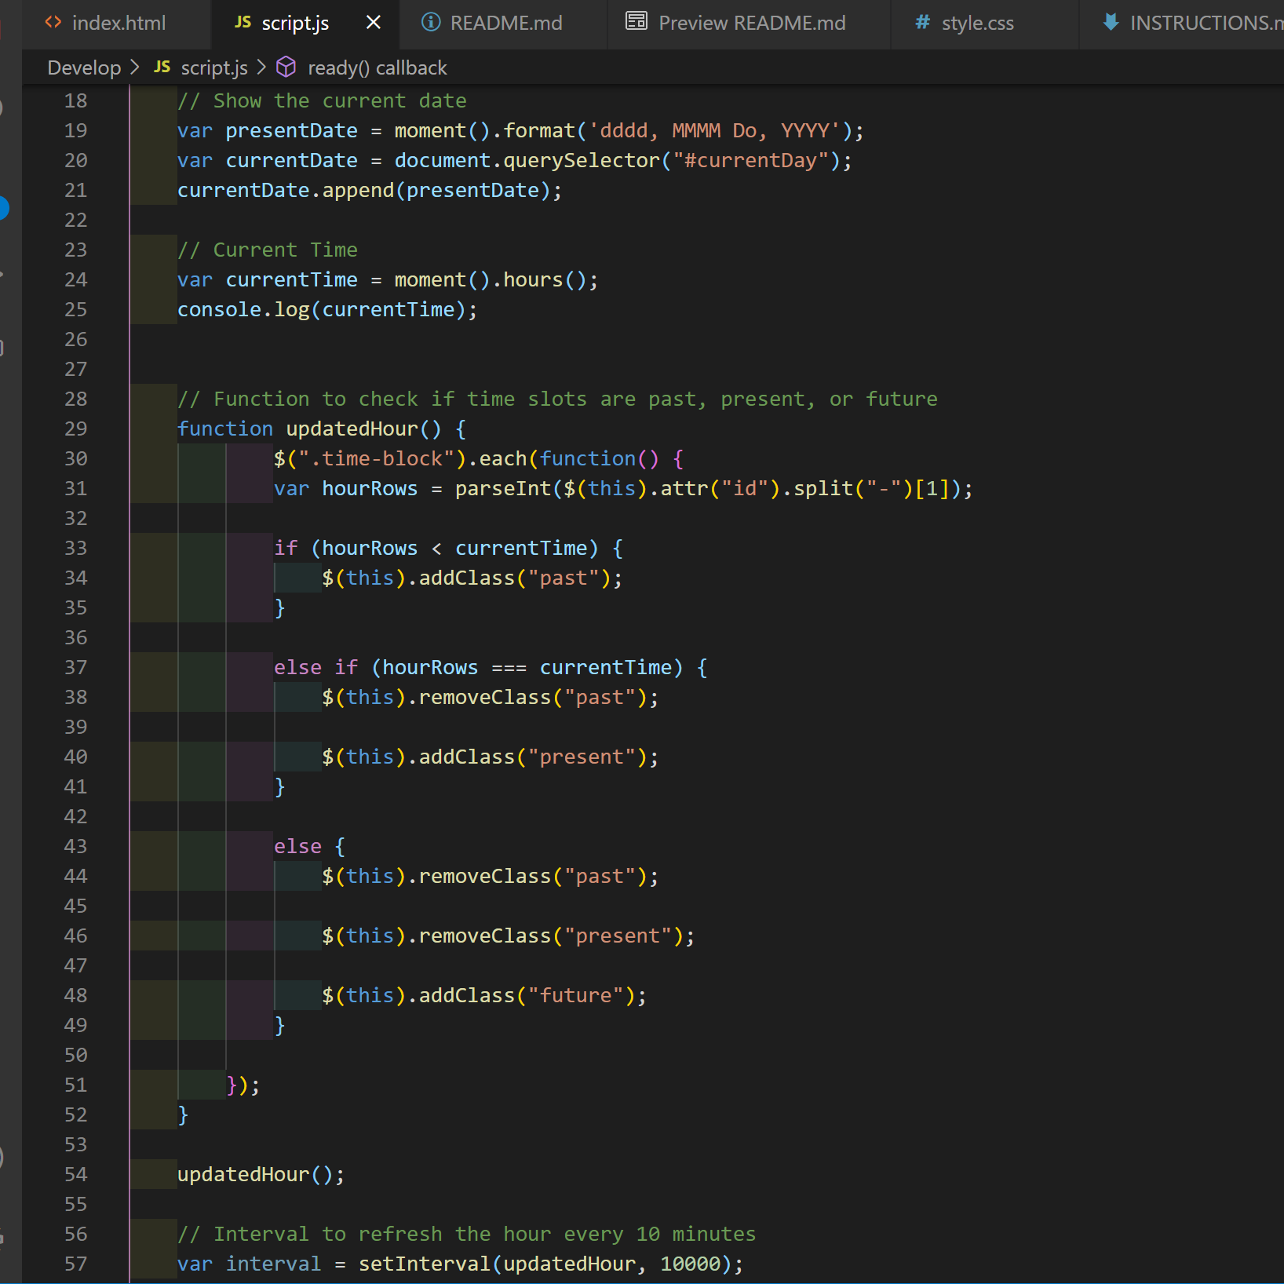Image resolution: width=1284 pixels, height=1284 pixels.
Task: Click the updatedHour() call on line 54
Action: [x=255, y=1175]
